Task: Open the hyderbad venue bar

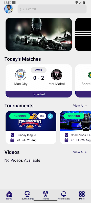Action: 39,94
